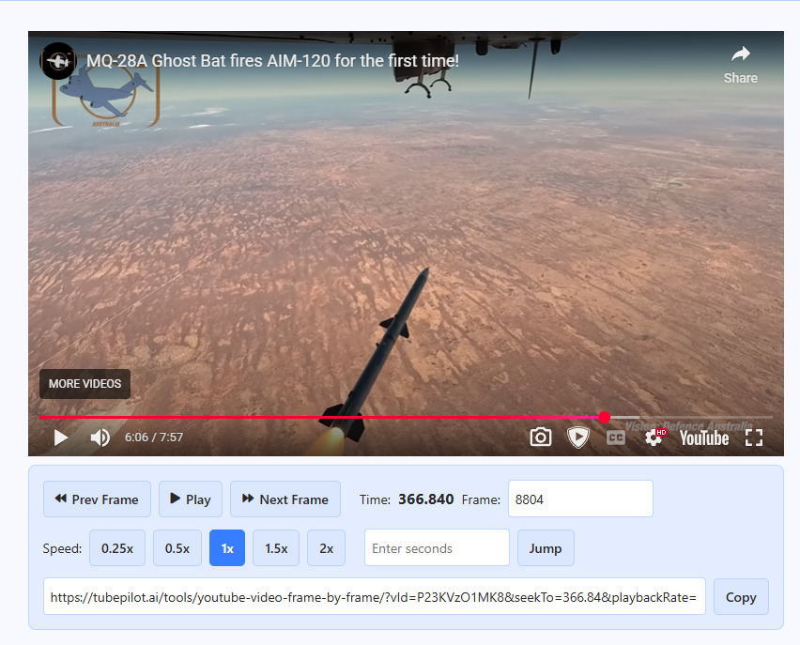Screen dimensions: 800x645
Task: Click the red video progress bar scrubber
Action: (x=604, y=417)
